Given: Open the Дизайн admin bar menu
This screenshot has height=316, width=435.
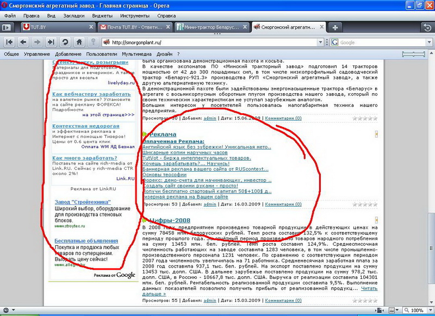Looking at the screenshot, I should (165, 54).
